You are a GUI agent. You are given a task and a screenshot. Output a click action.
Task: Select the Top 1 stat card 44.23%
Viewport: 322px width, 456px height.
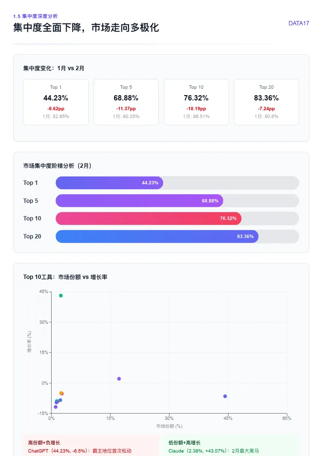pos(56,102)
